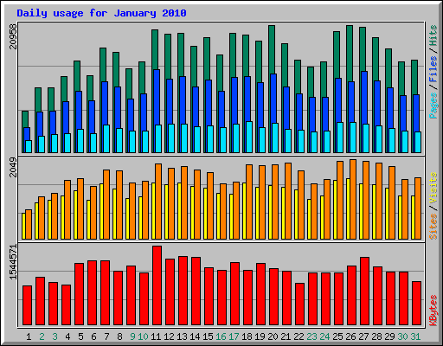443x346 pixels.
Task: Click day 28 on the x-axis
Action: point(376,336)
